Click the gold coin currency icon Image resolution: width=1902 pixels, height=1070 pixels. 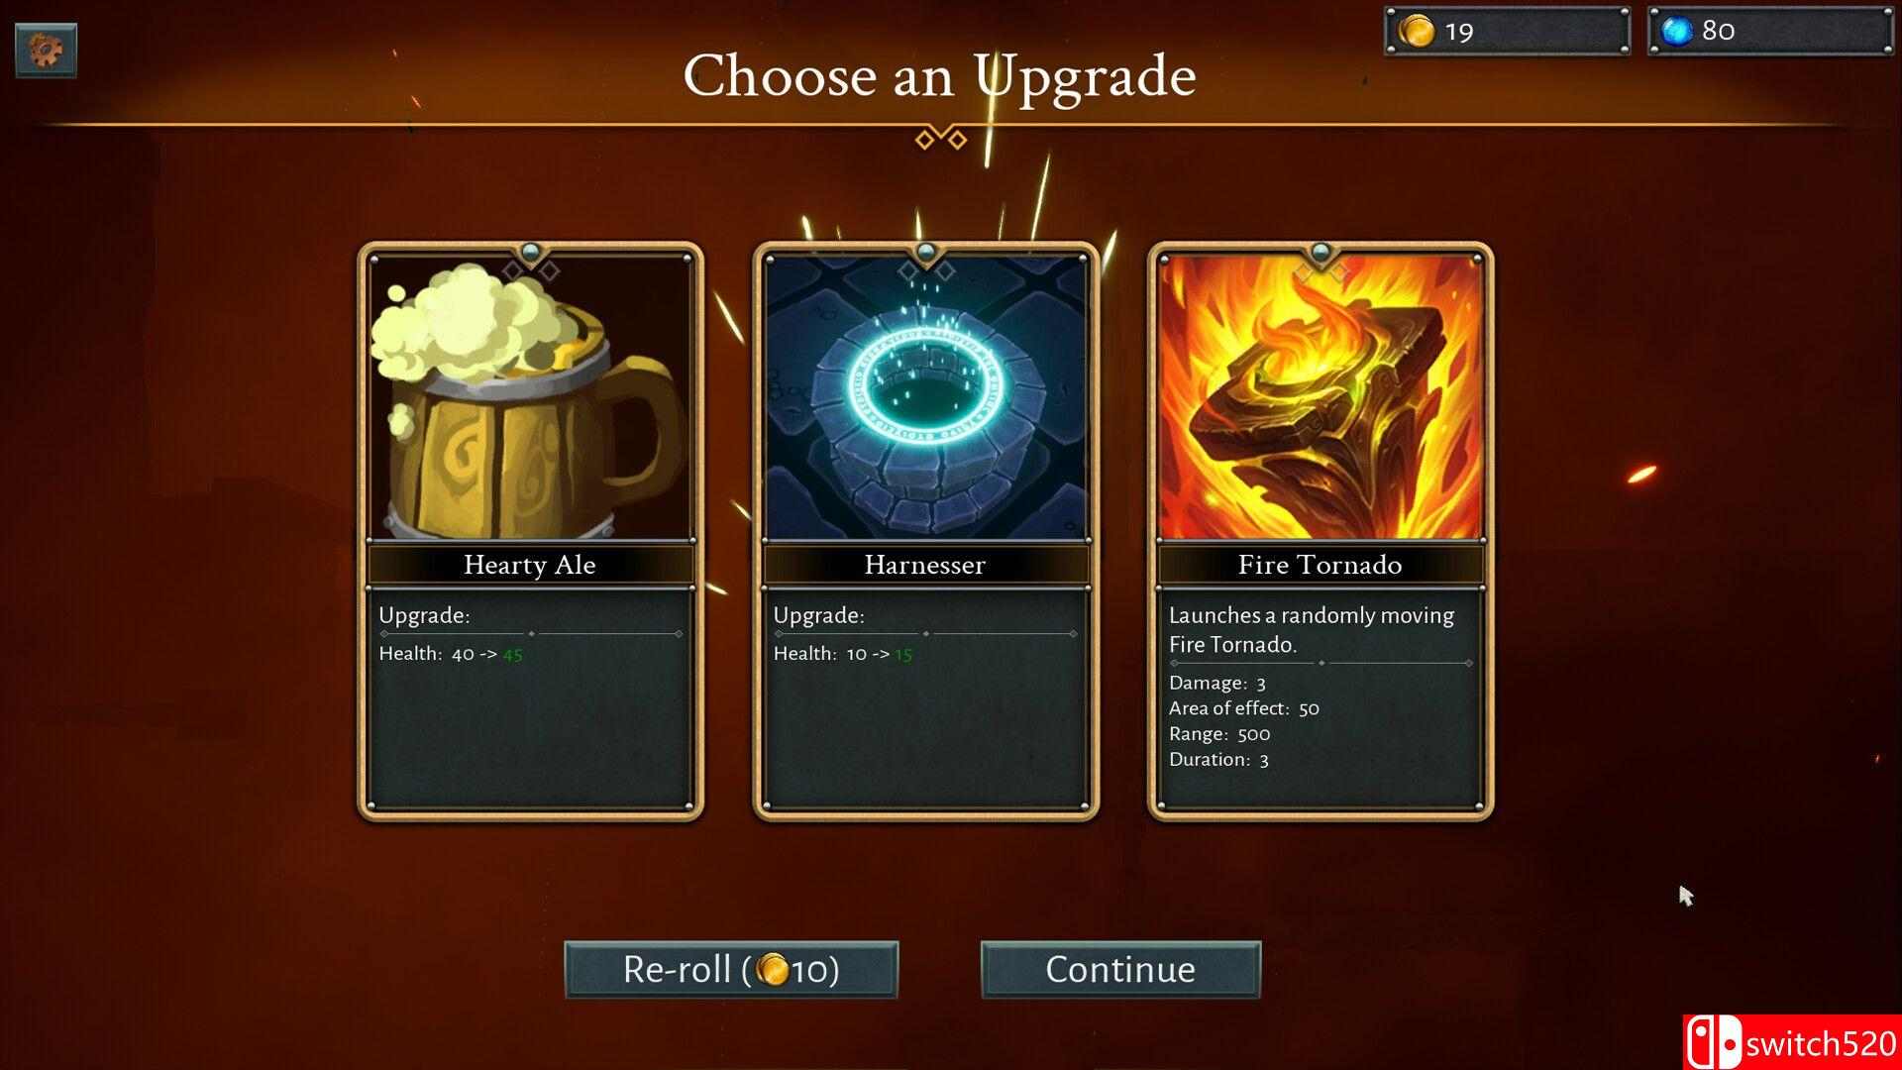(1417, 31)
